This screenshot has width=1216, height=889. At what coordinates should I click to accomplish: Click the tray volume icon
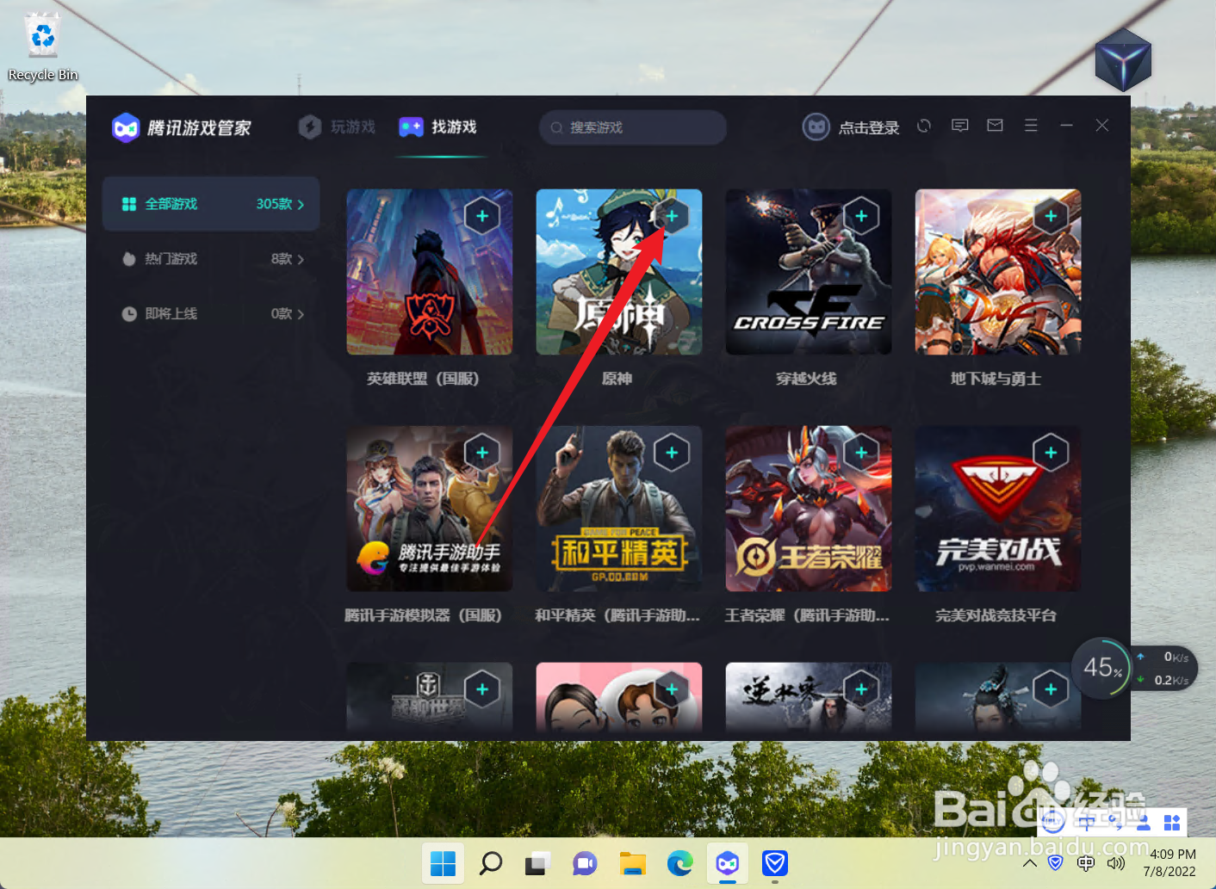click(1116, 863)
